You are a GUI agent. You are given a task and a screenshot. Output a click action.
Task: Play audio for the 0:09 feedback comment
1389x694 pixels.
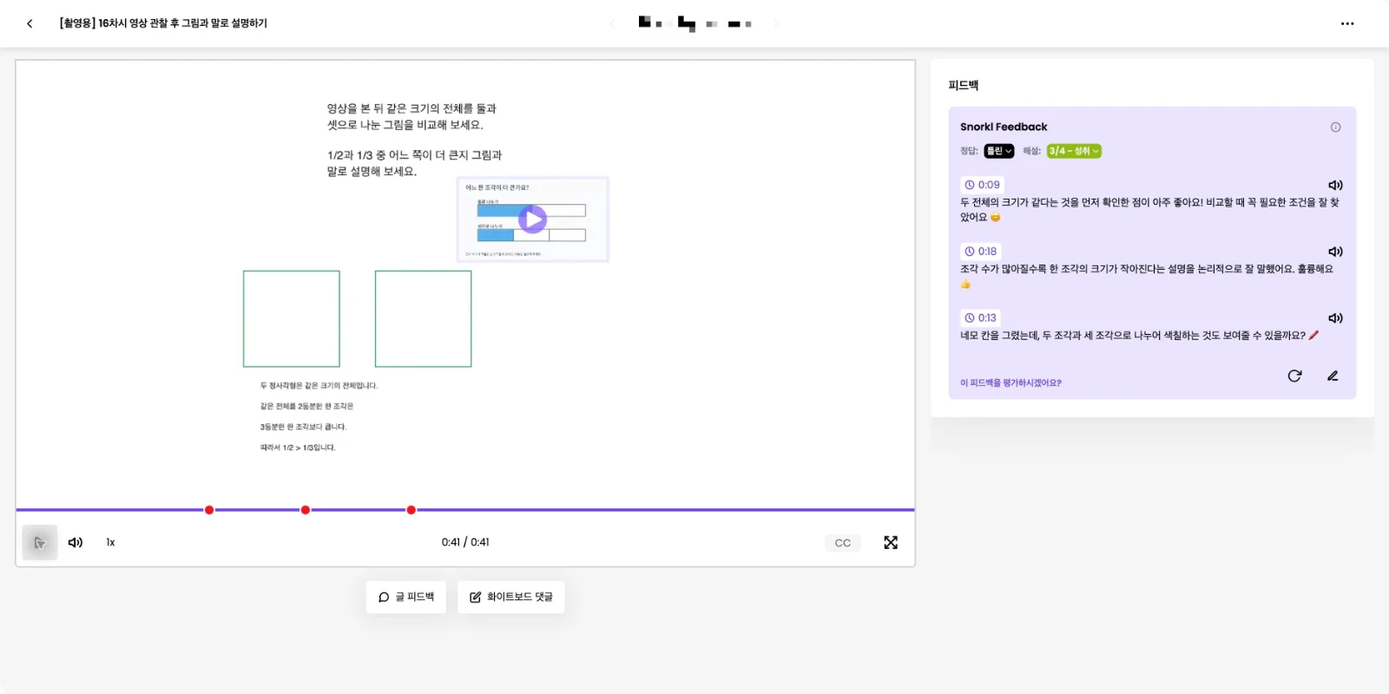[x=1335, y=185]
